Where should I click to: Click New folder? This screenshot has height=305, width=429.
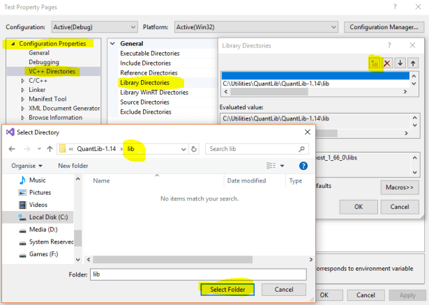point(73,166)
